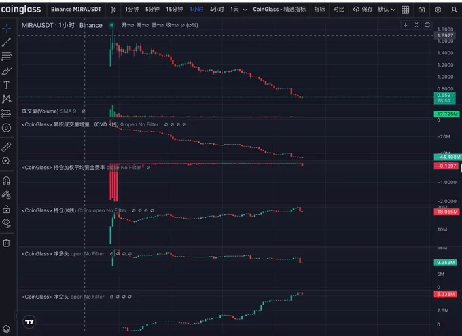Take a chart snapshot with camera icon
The height and width of the screenshot is (336, 462).
coord(422,10)
